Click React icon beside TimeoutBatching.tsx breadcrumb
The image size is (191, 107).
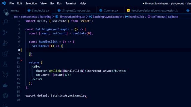57,17
